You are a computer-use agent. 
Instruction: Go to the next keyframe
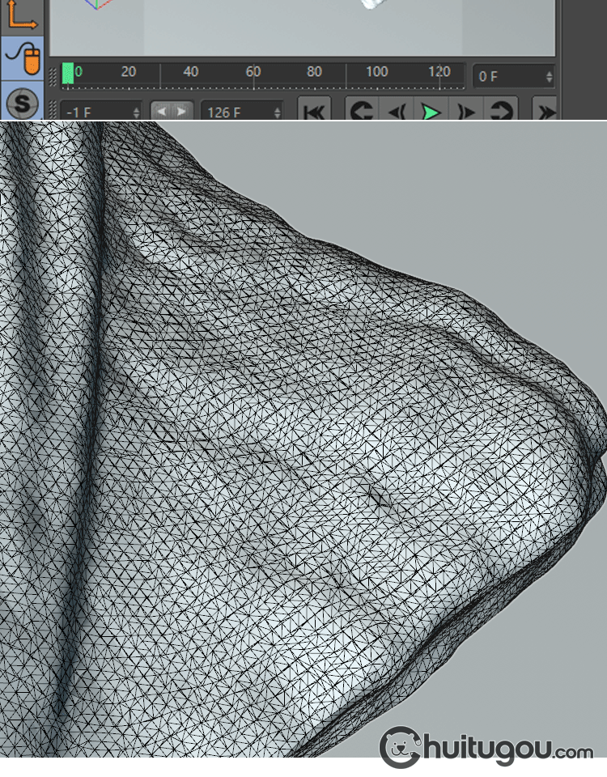tap(501, 111)
